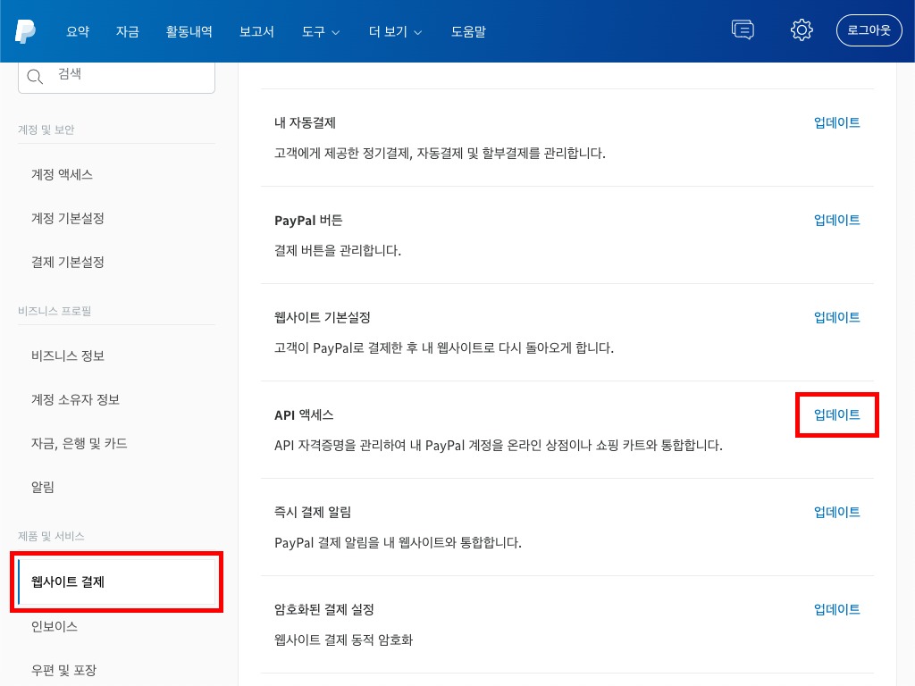Open the 활동내역 menu item

[189, 31]
